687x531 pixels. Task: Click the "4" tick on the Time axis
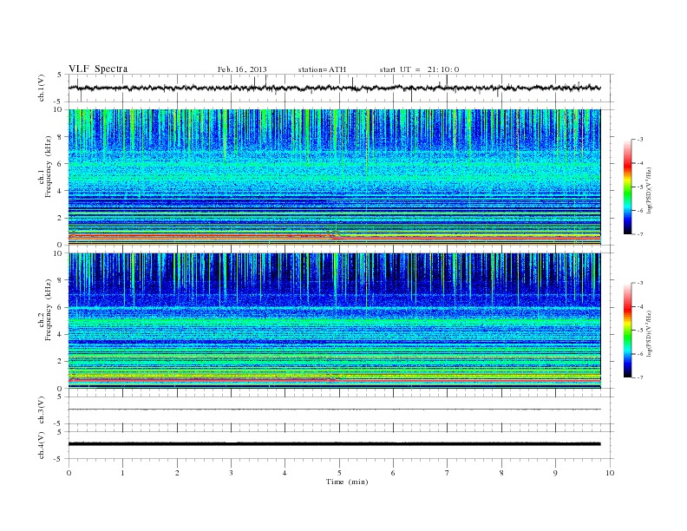click(x=285, y=473)
